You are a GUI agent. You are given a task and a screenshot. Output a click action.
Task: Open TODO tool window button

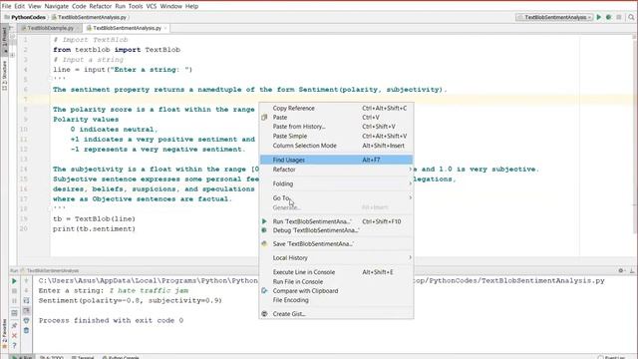pos(52,357)
